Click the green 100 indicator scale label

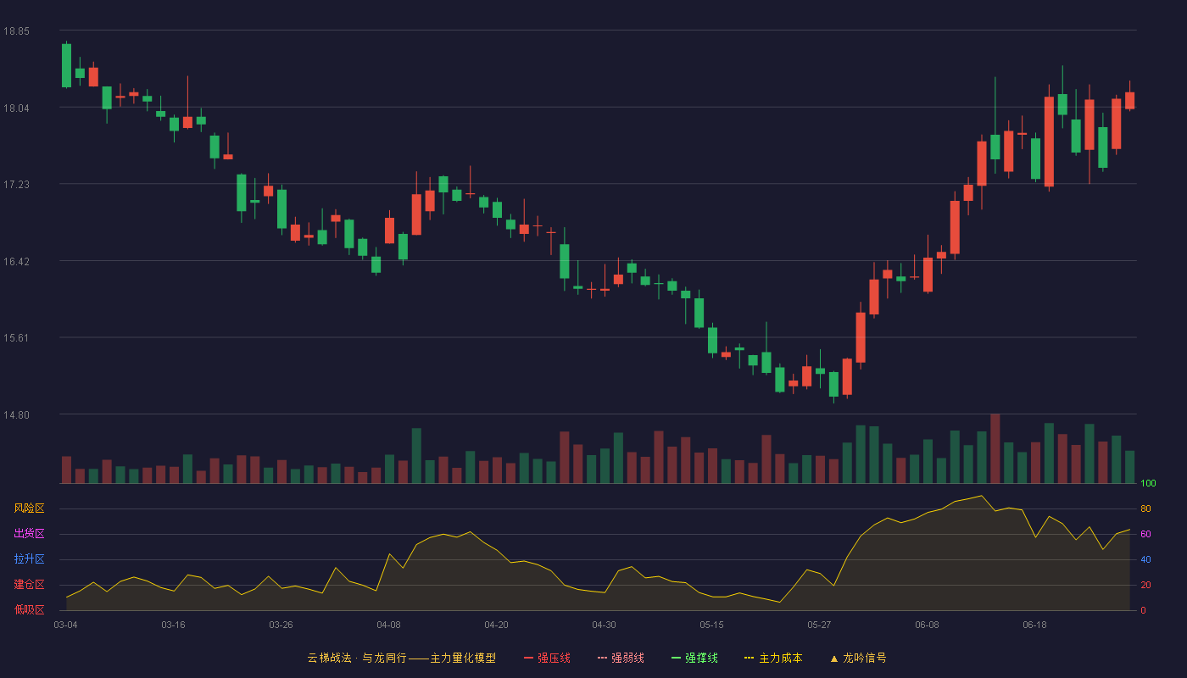click(1149, 484)
